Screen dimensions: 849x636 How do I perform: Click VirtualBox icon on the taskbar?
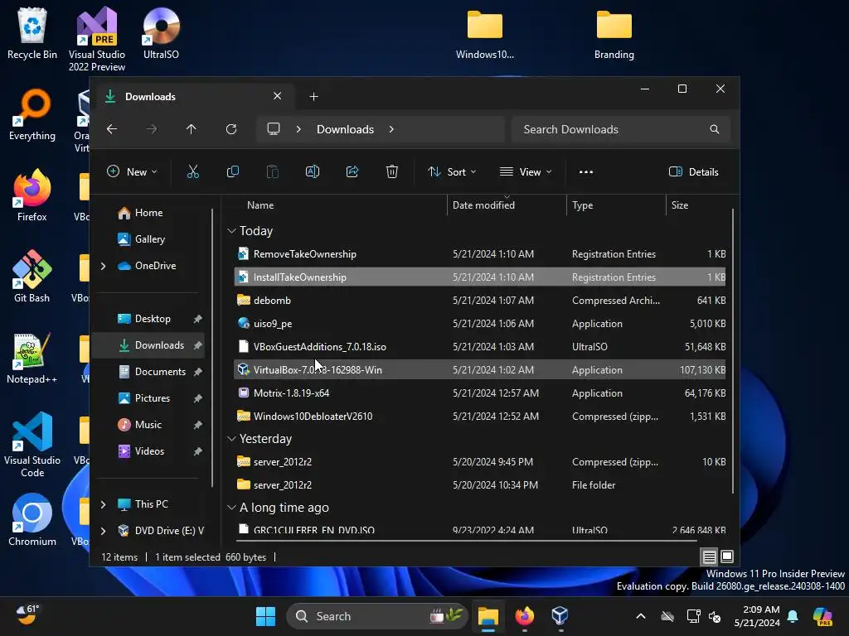click(x=560, y=616)
